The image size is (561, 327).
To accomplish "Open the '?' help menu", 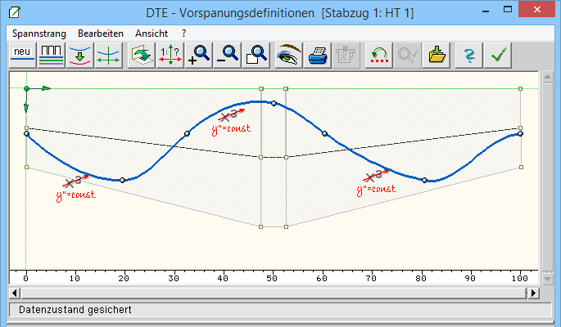I will point(184,33).
